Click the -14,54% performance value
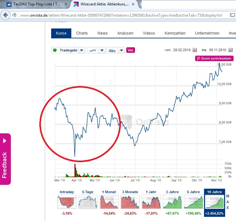236x221 pixels. point(109,213)
